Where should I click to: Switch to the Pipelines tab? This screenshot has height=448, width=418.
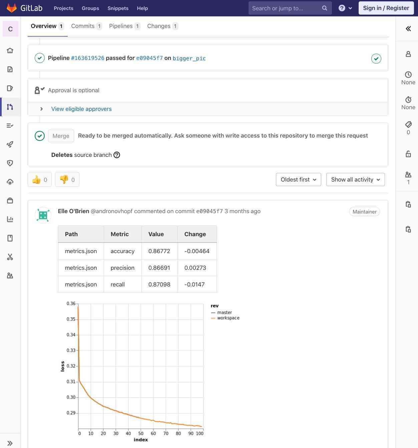click(125, 26)
